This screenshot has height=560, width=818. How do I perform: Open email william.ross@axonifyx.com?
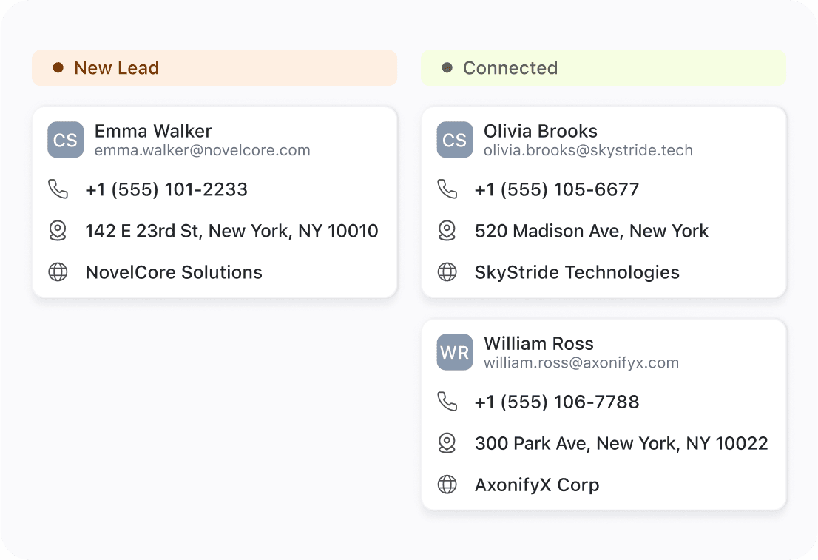(581, 362)
